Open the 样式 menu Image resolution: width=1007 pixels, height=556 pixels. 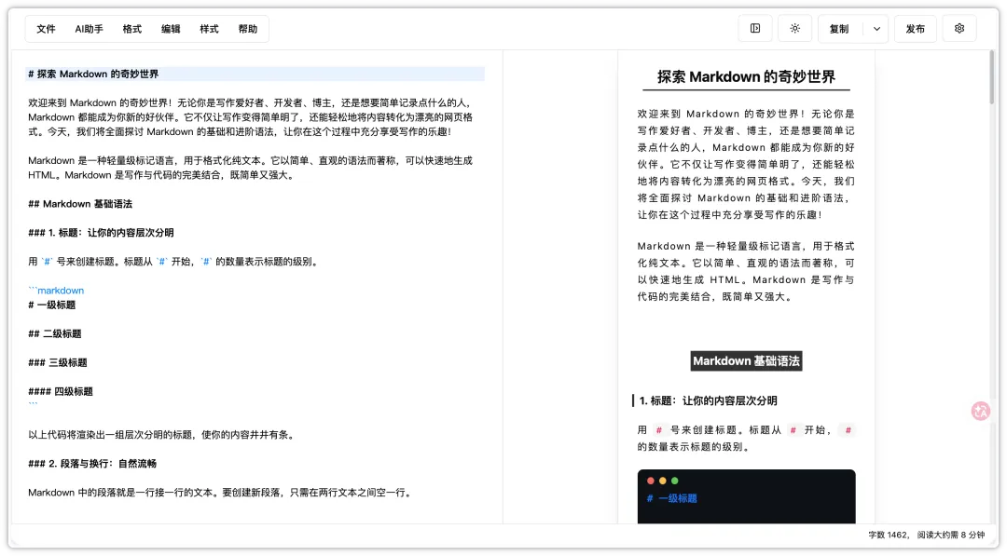(209, 29)
